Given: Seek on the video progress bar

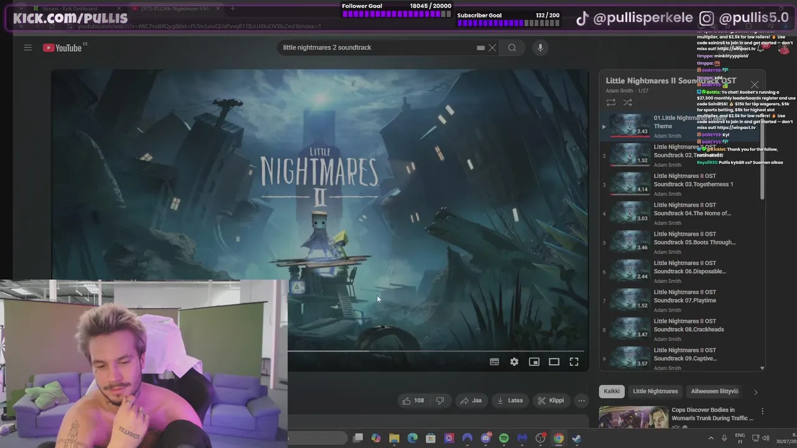Looking at the screenshot, I should tap(438, 351).
